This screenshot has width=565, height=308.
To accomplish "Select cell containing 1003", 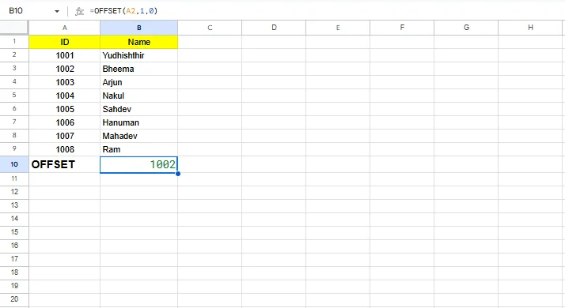I will [65, 82].
